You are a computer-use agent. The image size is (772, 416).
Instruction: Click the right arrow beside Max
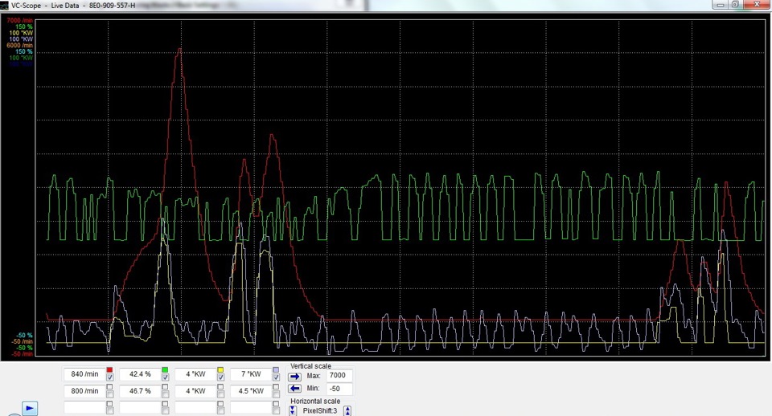294,377
